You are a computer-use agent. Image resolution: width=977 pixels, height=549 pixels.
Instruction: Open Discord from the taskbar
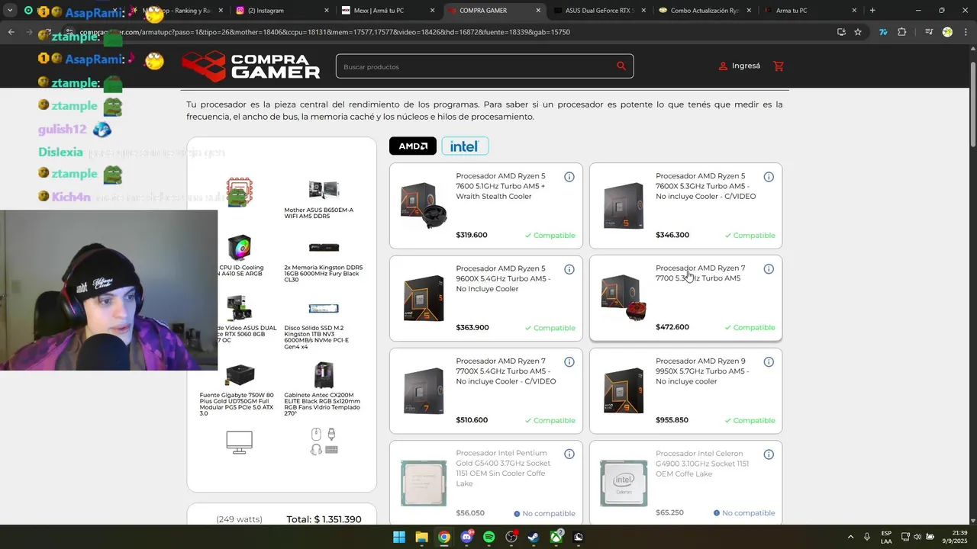tap(466, 537)
